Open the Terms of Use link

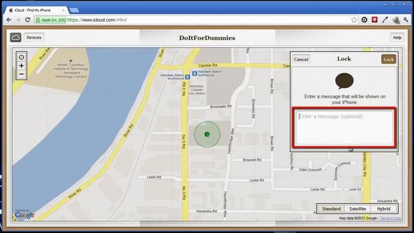coord(390,218)
